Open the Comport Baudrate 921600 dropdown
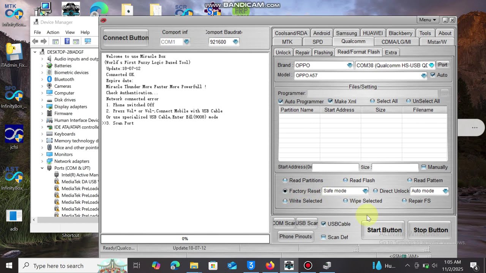Image resolution: width=486 pixels, height=273 pixels. [x=235, y=42]
